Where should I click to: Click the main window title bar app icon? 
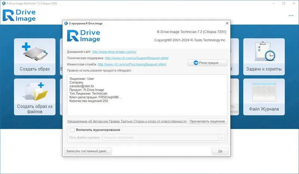coord(4,3)
